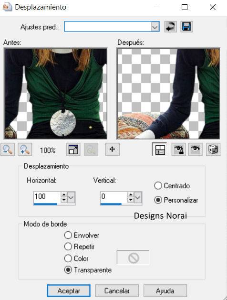Click the auto proof eye-lock icon

click(x=179, y=150)
